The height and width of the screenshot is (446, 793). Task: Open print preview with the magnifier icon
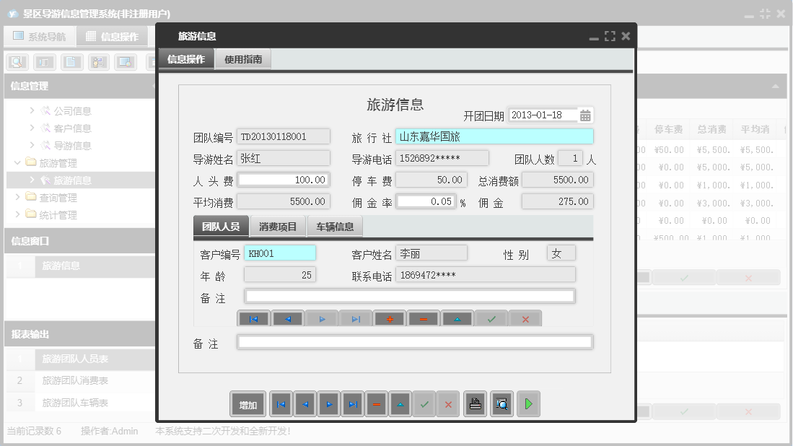click(501, 405)
